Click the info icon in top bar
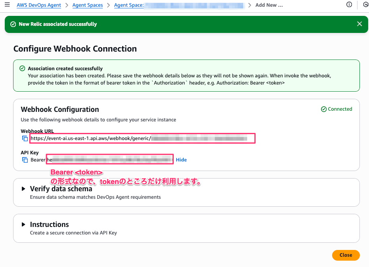Image resolution: width=369 pixels, height=267 pixels. point(349,5)
